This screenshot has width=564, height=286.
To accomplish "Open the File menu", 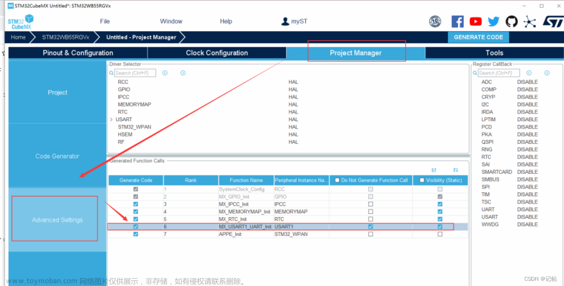I will coord(105,21).
